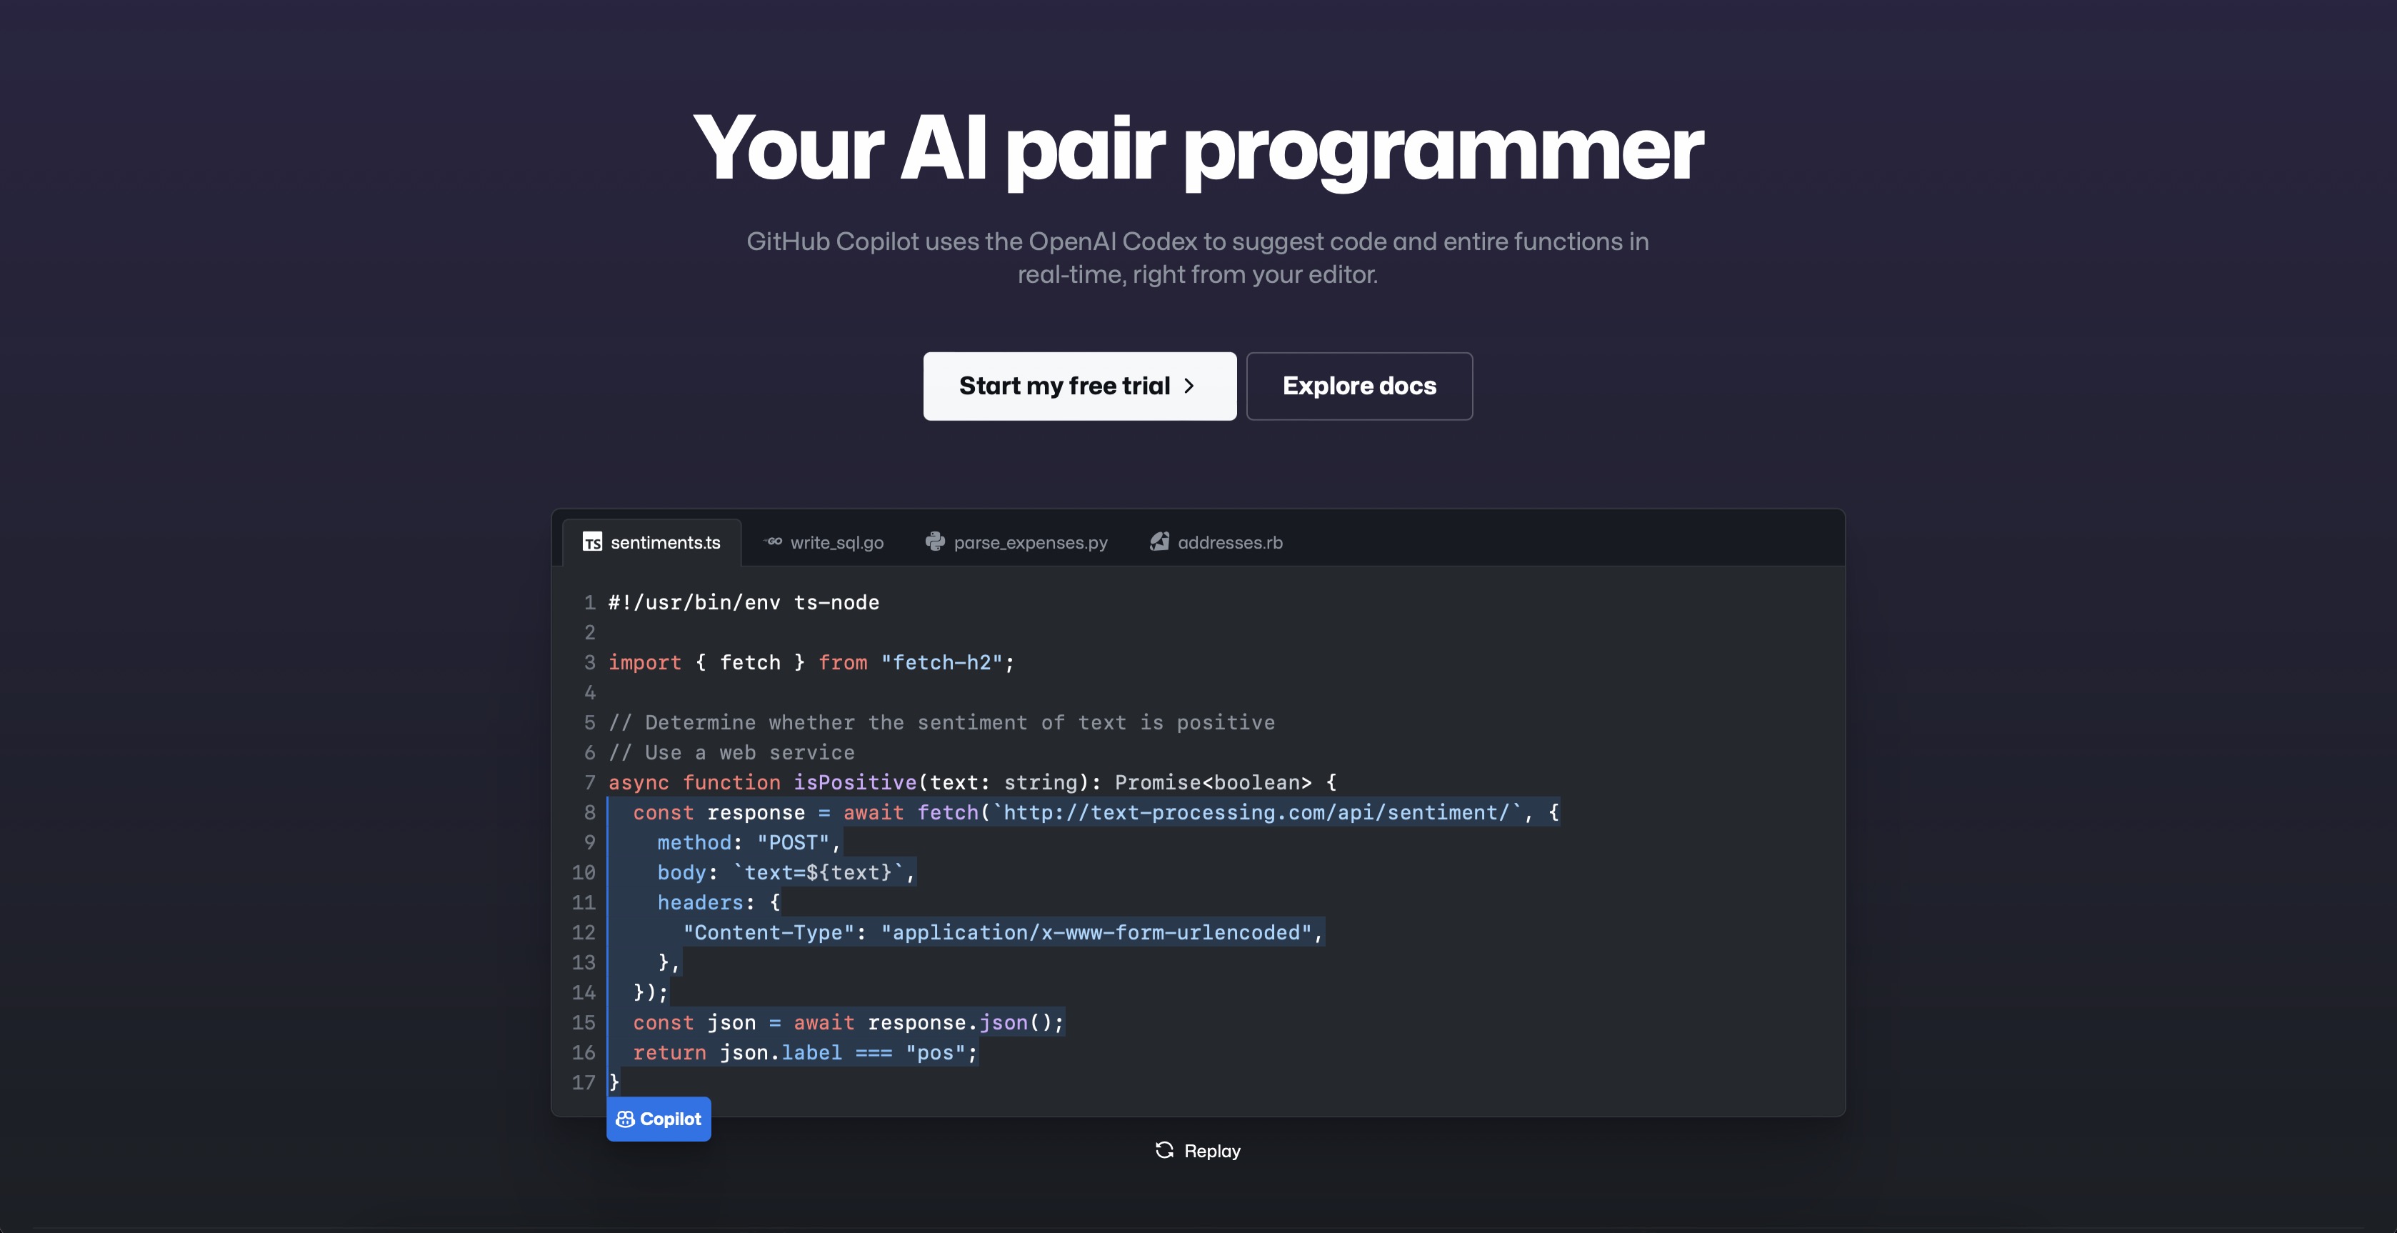
Task: Select the addresses.rb file tab
Action: coord(1229,542)
